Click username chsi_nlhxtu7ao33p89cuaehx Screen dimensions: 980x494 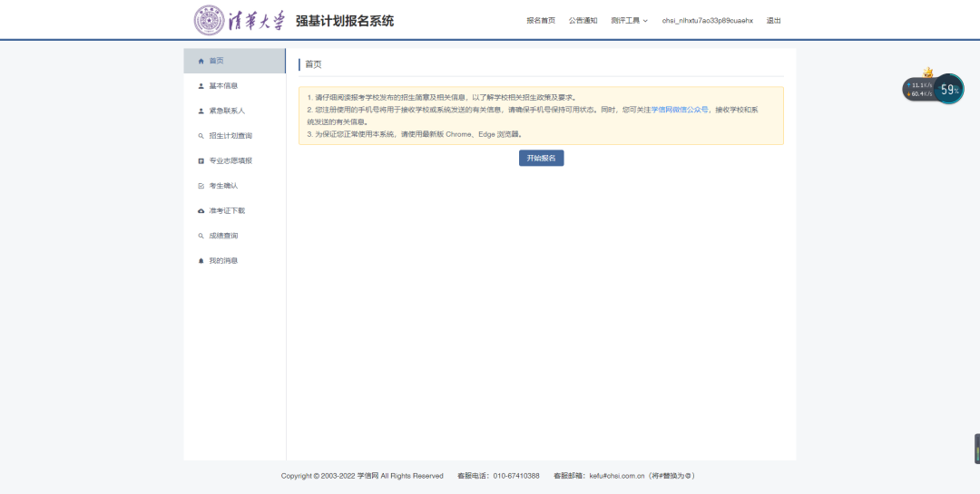coord(708,21)
